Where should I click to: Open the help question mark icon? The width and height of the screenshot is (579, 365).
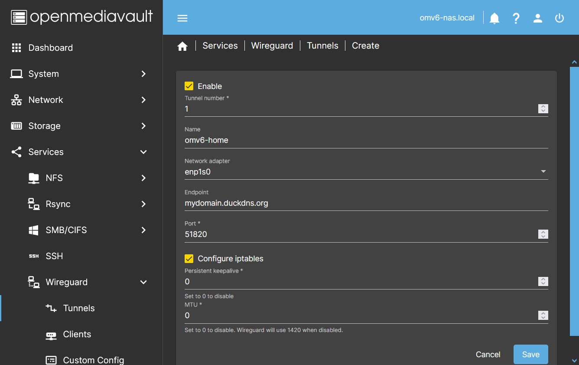(x=516, y=18)
